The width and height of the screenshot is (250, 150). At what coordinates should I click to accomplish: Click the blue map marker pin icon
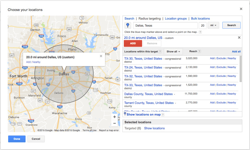click(x=128, y=25)
